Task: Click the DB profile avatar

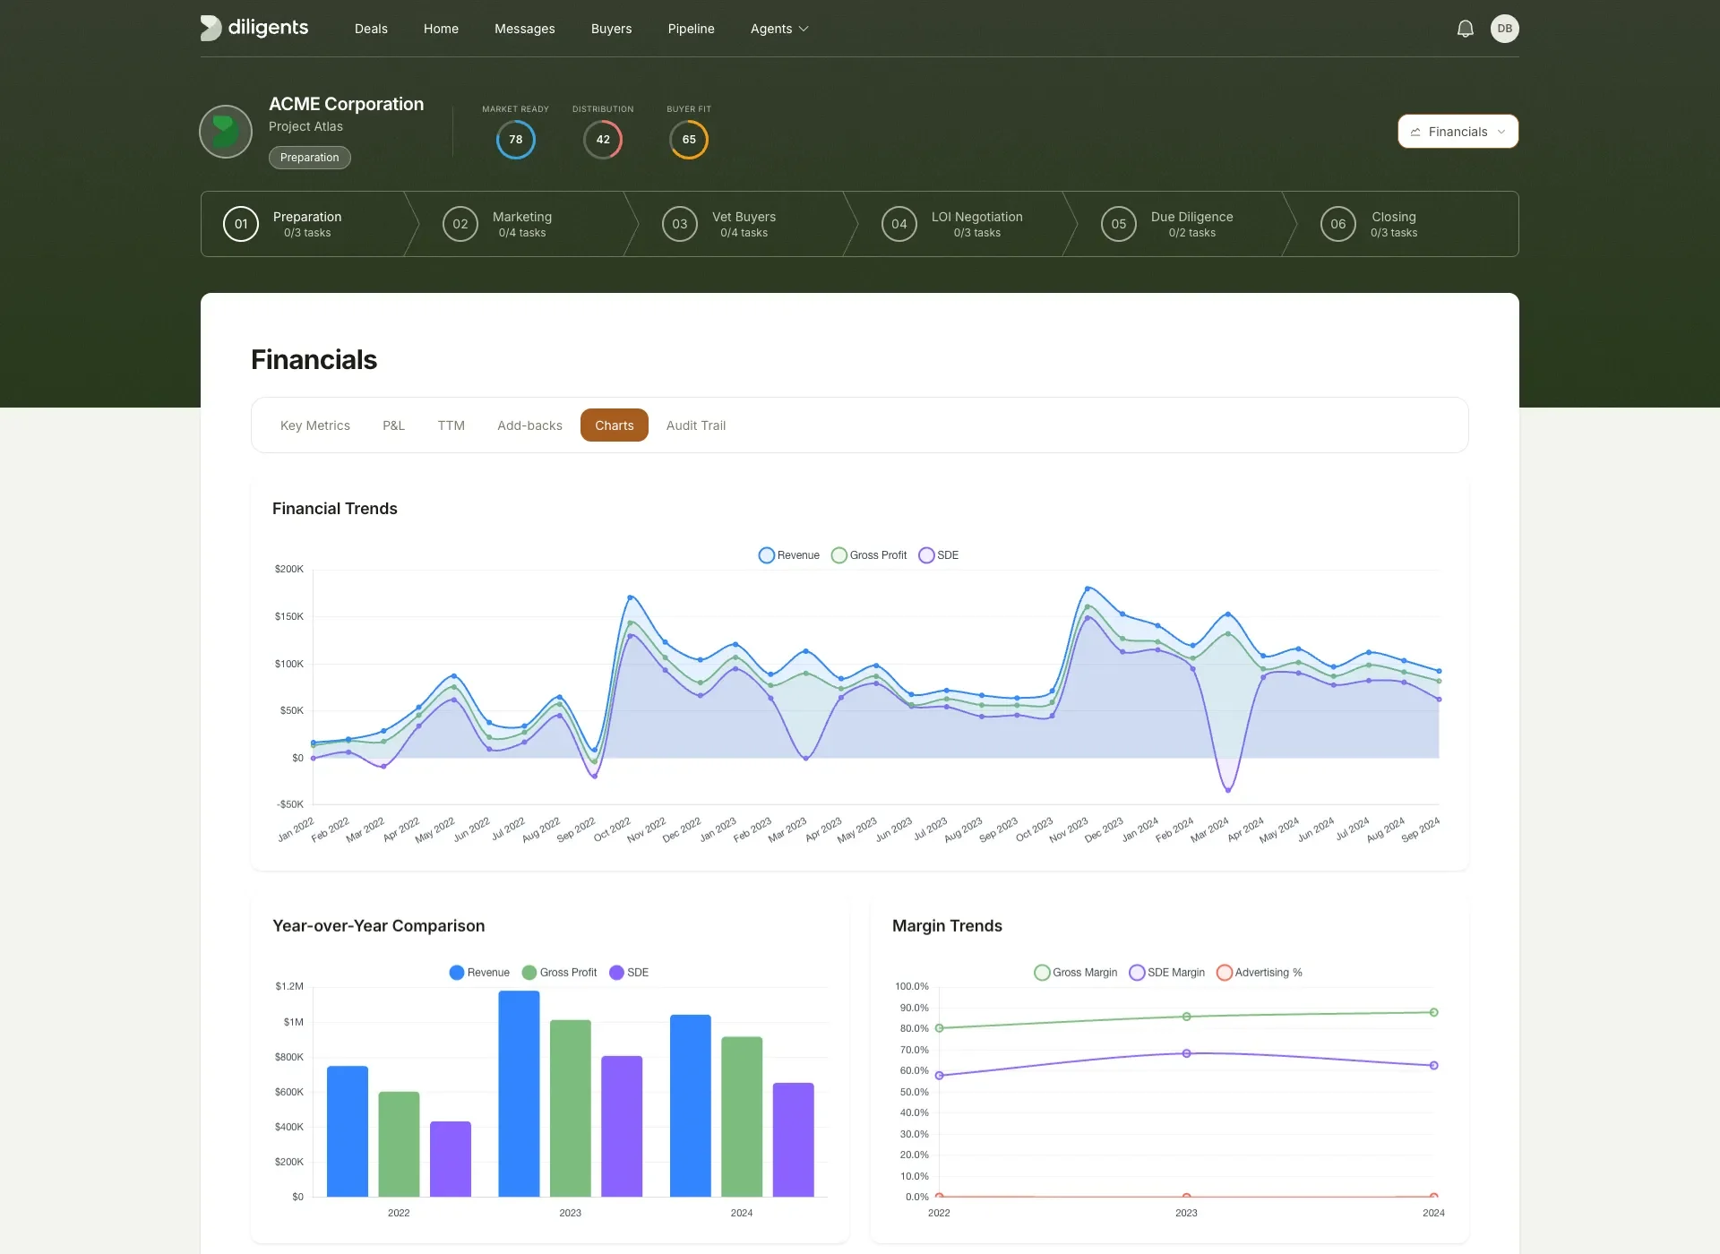Action: (x=1505, y=28)
